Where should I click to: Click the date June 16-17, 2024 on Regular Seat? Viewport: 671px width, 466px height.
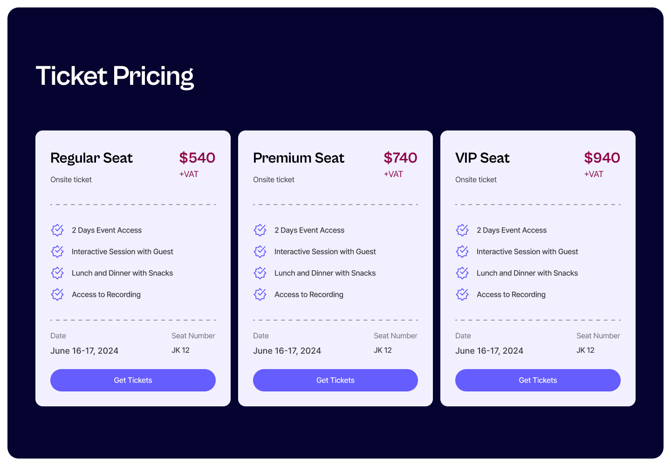click(84, 350)
